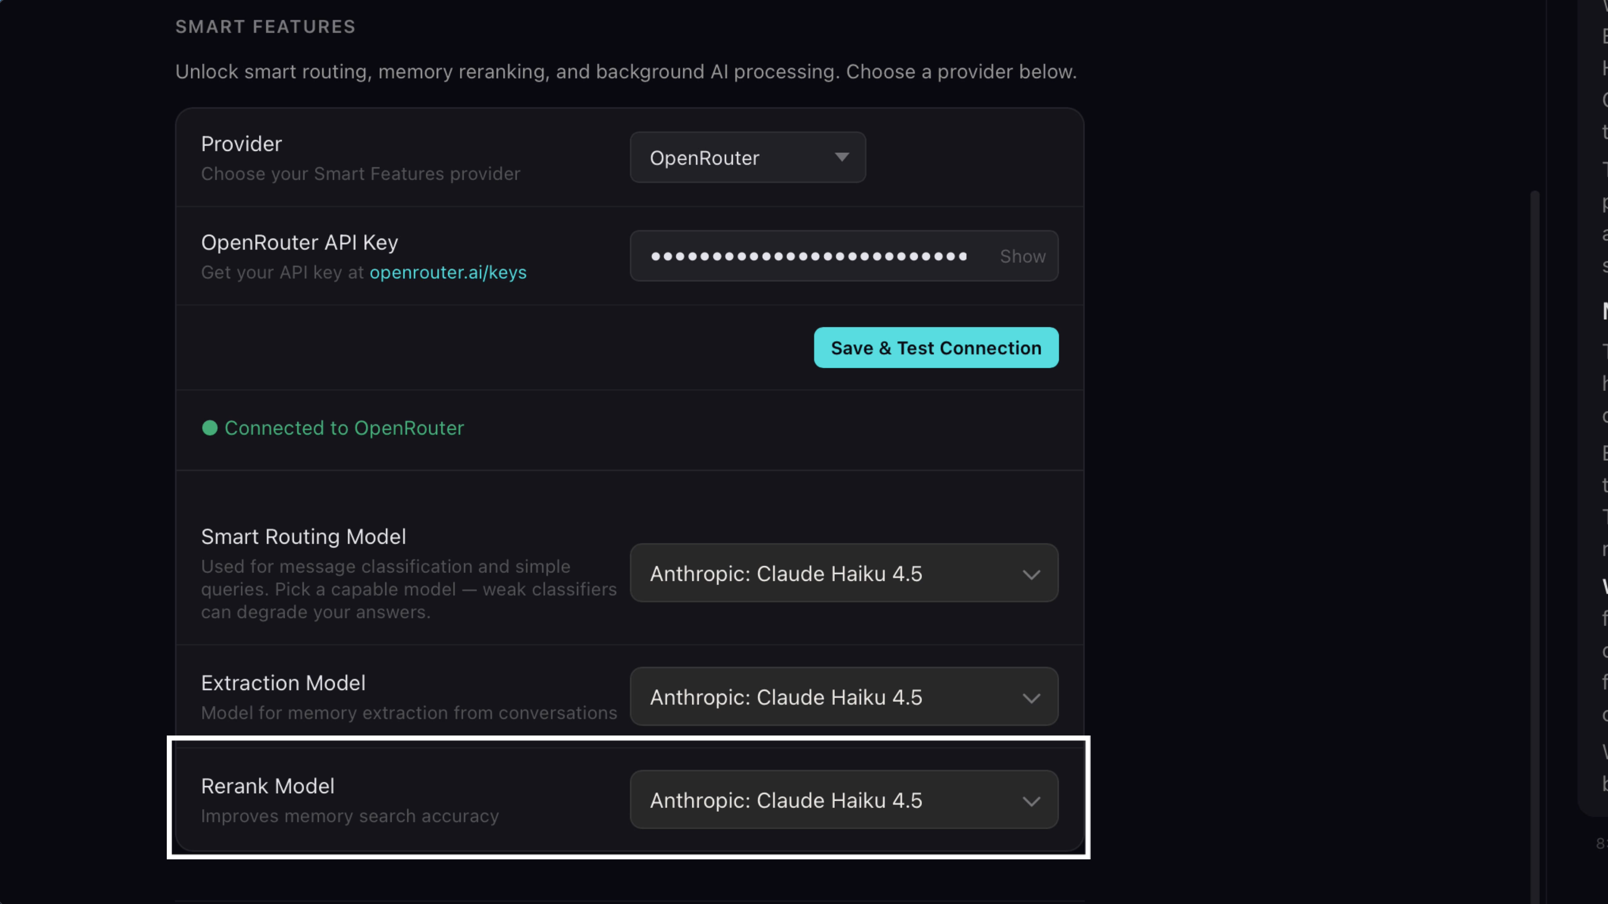Viewport: 1608px width, 904px height.
Task: Click the Smart Routing Model label
Action: tap(303, 537)
